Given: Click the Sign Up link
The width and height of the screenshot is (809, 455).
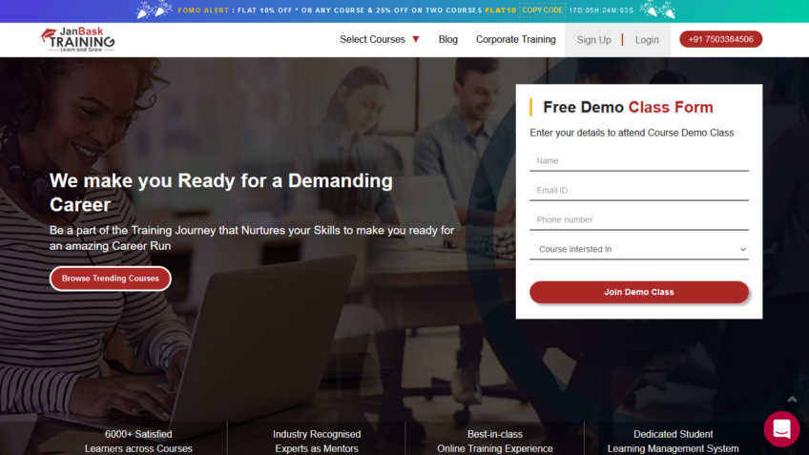Looking at the screenshot, I should [593, 40].
